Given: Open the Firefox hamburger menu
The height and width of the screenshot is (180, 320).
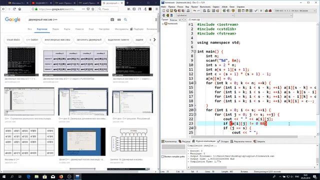Looking at the screenshot, I should tap(156, 9).
